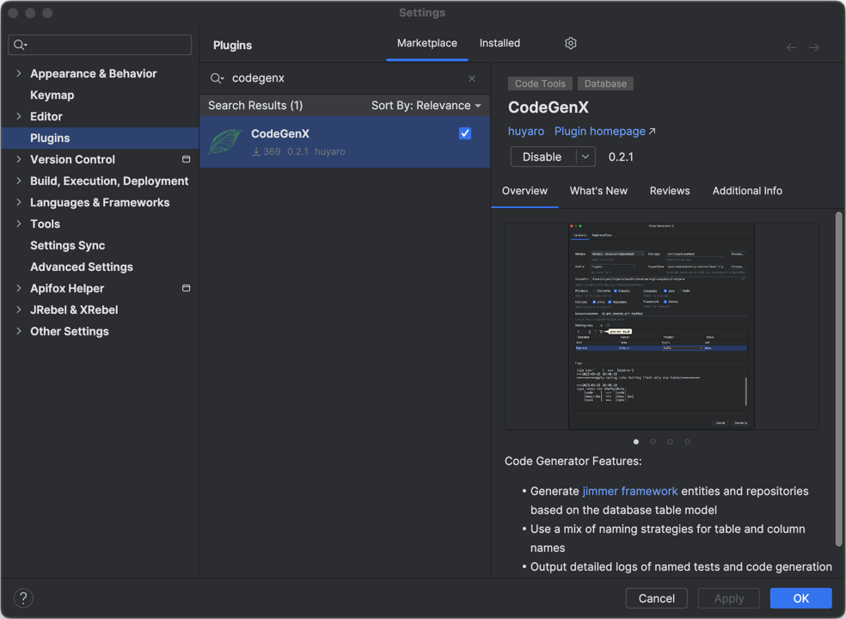This screenshot has height=619, width=846.
Task: Expand the Other Settings node
Action: point(19,331)
